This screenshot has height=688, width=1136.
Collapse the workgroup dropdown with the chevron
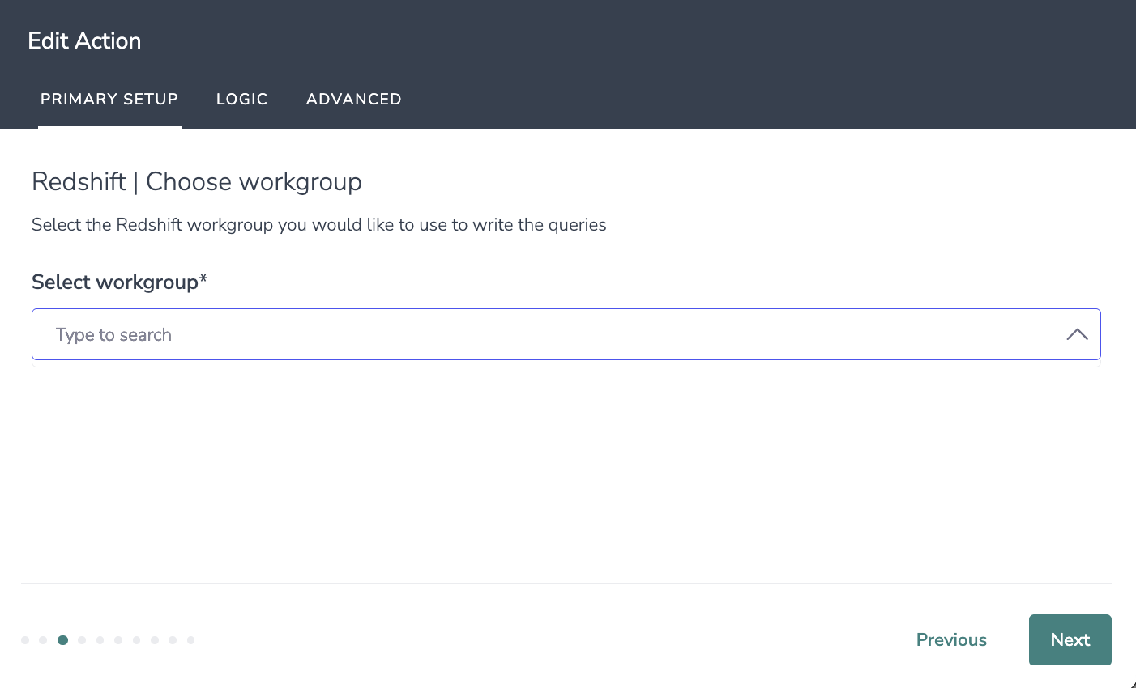(x=1077, y=334)
